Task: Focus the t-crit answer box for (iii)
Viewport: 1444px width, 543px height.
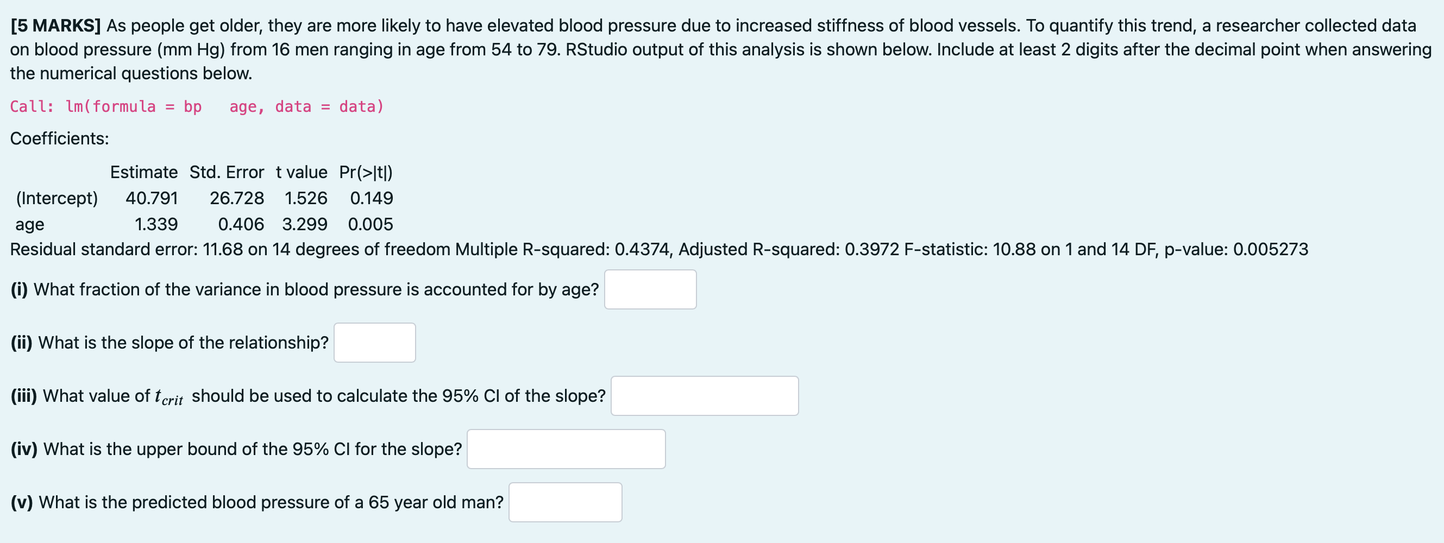Action: click(705, 396)
